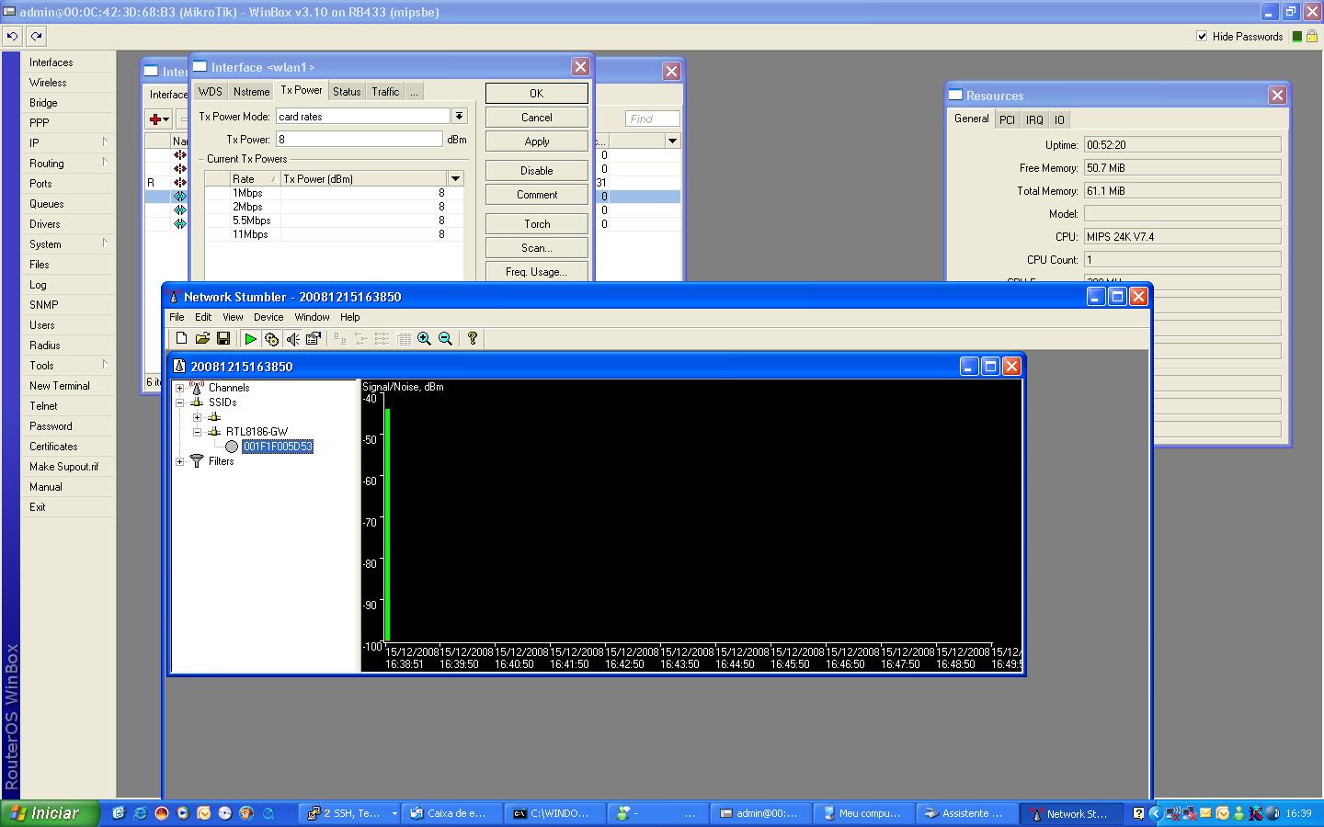1324x827 pixels.
Task: Click the yellow question mark Help icon
Action: coord(473,339)
